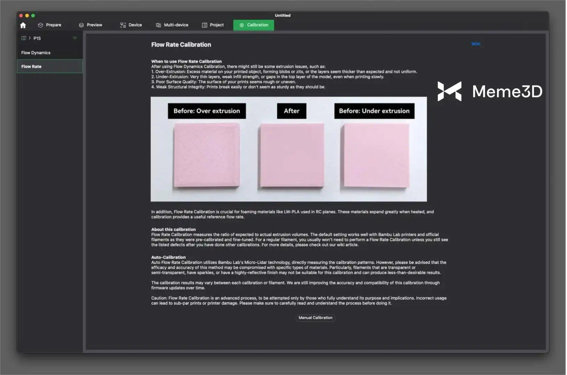Go to the Device tab
Screen dimensions: 567x375
(x=131, y=25)
